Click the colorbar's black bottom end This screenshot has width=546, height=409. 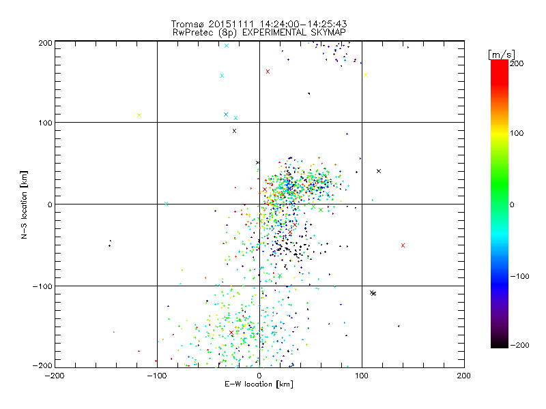click(x=500, y=344)
